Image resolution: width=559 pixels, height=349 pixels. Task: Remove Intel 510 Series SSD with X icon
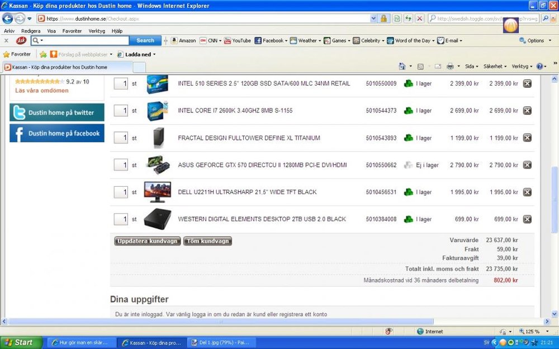point(527,83)
